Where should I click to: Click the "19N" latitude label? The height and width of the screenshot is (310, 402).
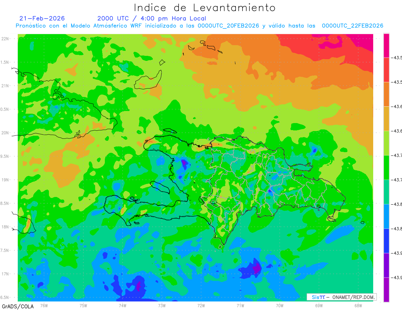click(x=5, y=180)
